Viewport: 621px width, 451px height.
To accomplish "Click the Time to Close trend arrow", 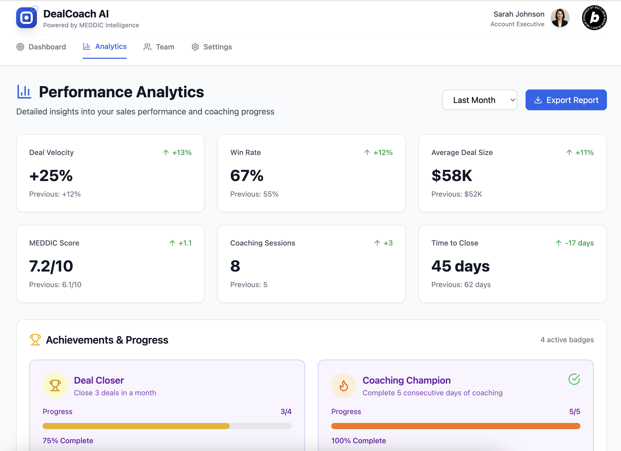I will click(559, 243).
